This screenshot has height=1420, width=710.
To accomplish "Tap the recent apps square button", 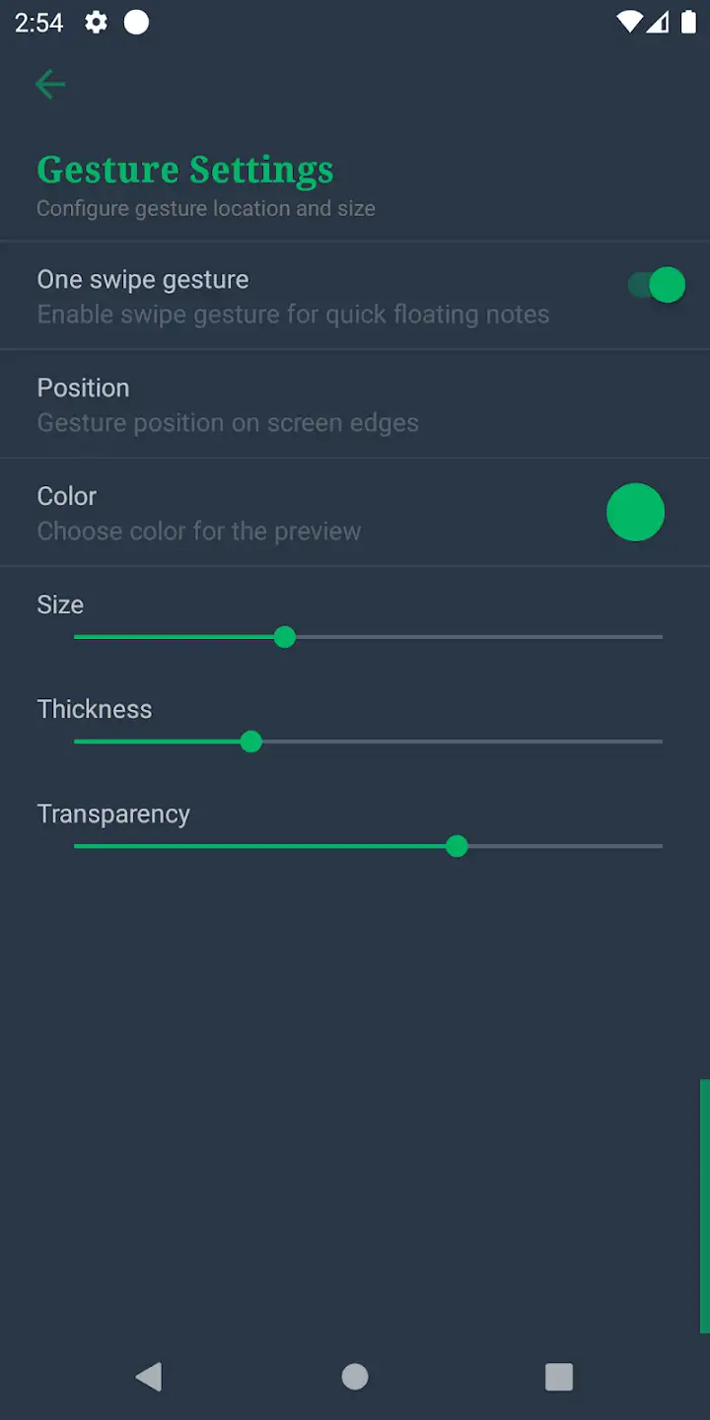I will point(559,1377).
